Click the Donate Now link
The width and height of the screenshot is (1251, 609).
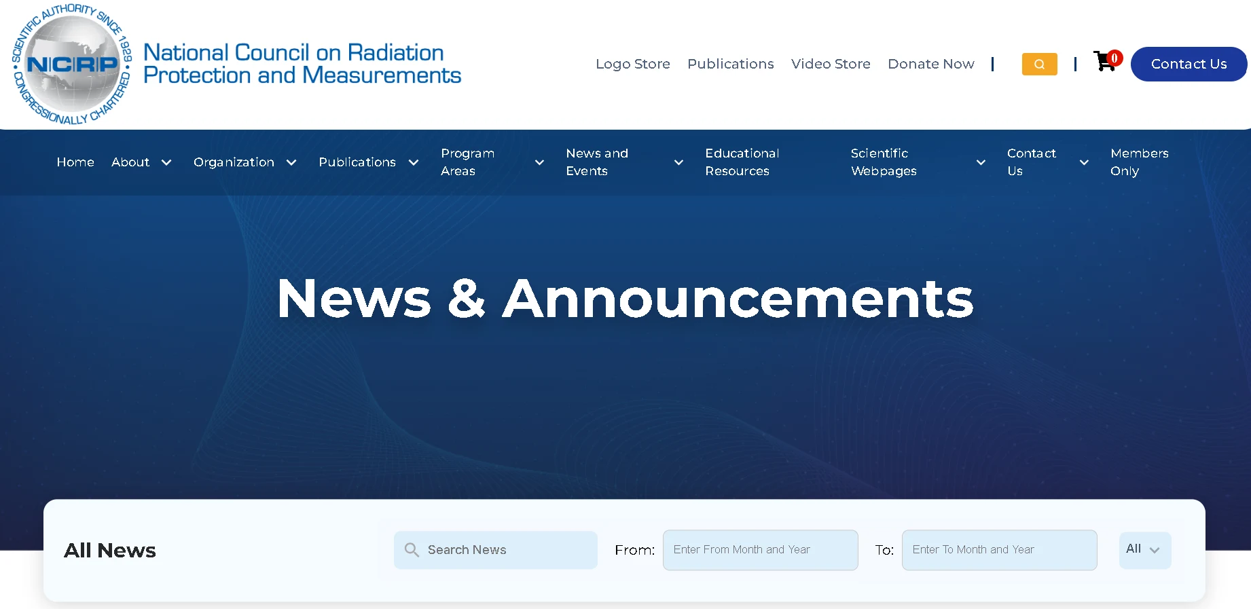[x=930, y=64]
